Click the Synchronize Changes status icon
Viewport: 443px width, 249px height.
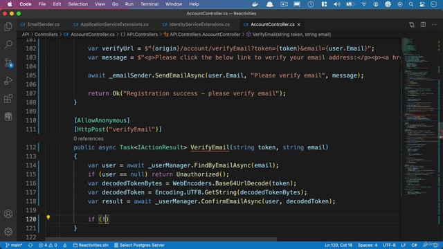30,245
